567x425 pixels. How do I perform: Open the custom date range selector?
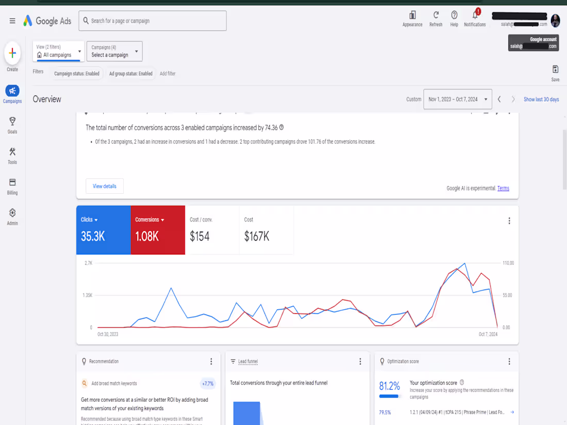pyautogui.click(x=457, y=99)
